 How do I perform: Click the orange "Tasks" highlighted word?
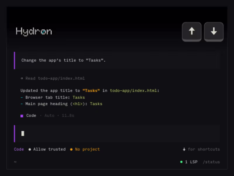91,91
